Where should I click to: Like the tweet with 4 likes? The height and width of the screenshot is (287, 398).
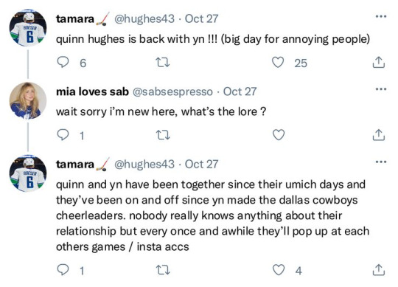point(278,270)
